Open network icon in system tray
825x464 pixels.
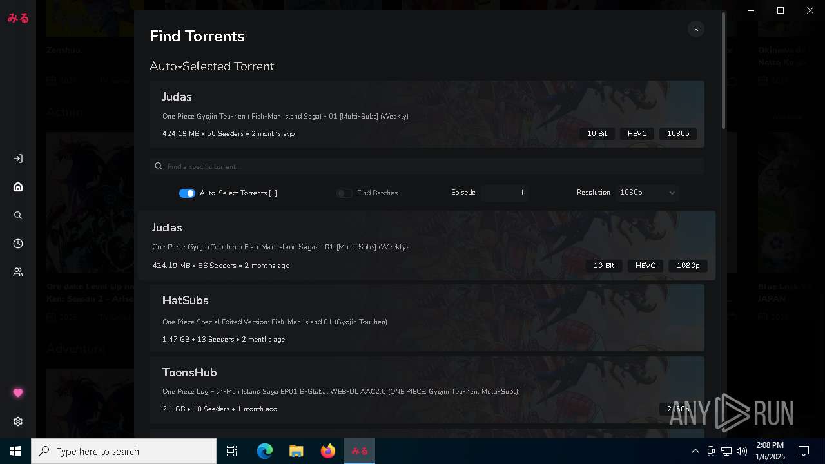click(x=726, y=451)
